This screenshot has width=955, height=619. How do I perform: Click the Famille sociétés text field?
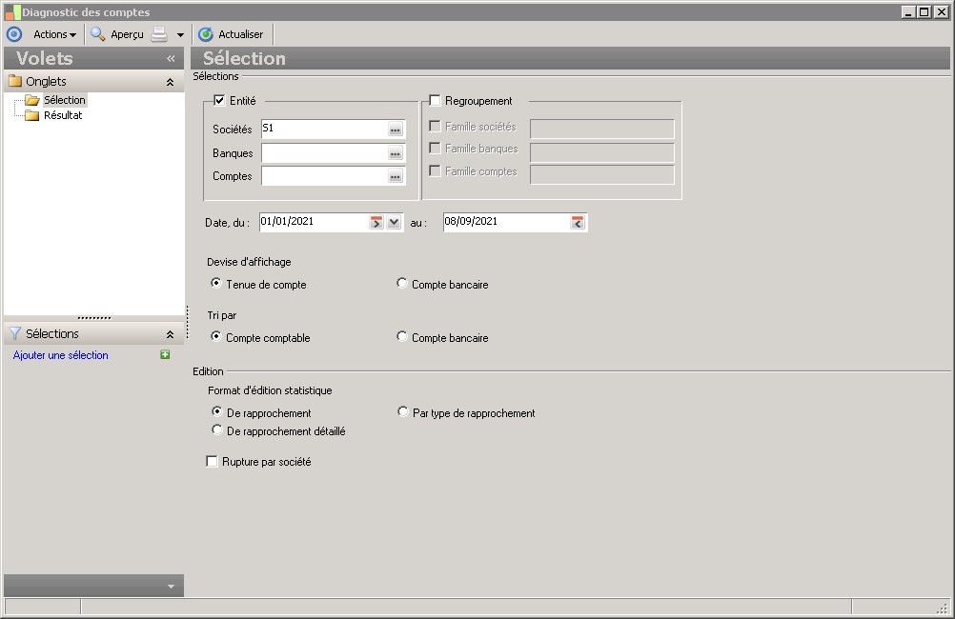(601, 129)
